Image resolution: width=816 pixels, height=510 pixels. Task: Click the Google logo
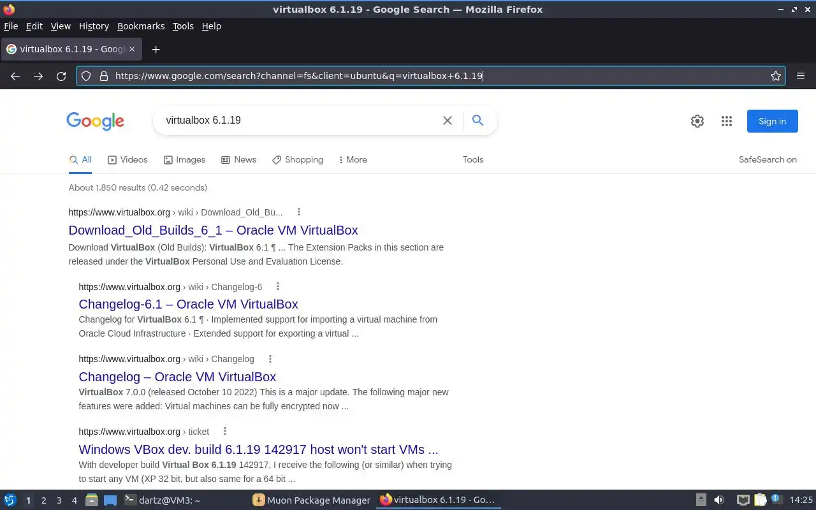pyautogui.click(x=95, y=121)
